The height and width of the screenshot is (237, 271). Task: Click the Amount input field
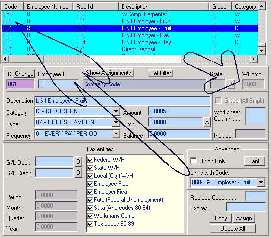[x=179, y=111]
